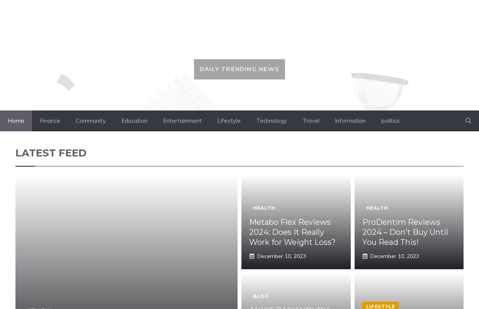Click Health tag above ProDentim article
The width and height of the screenshot is (479, 309).
(x=377, y=208)
